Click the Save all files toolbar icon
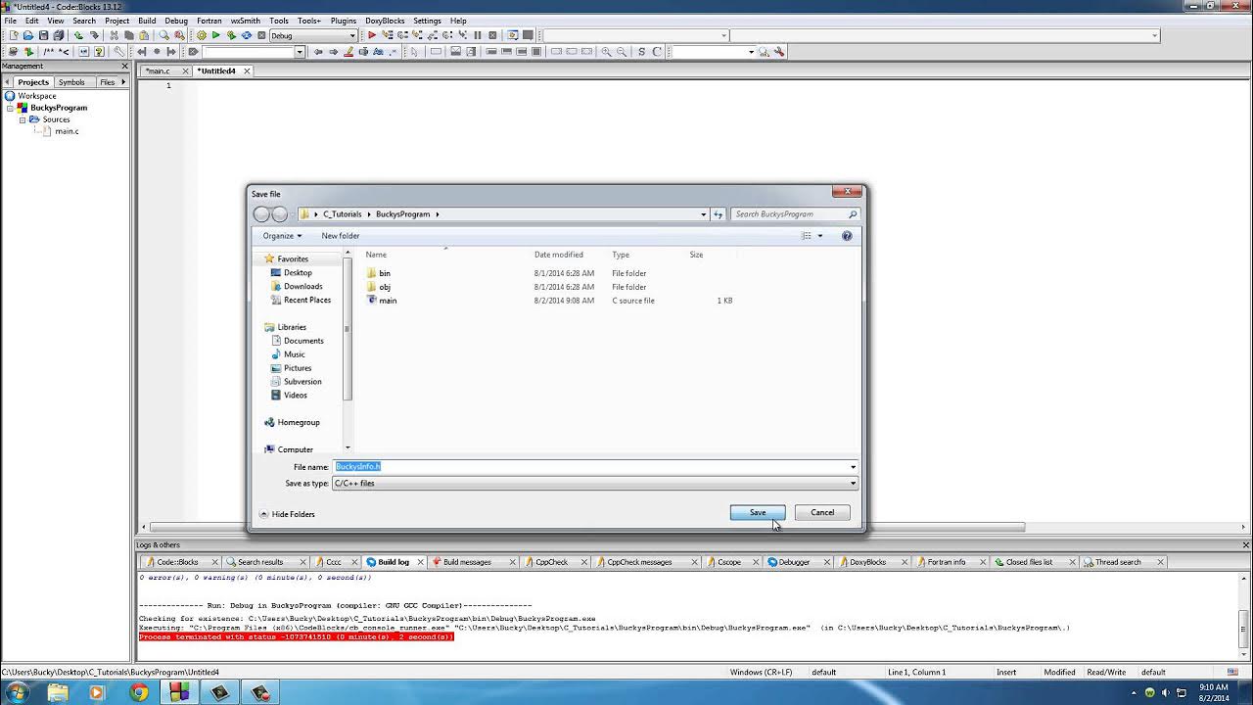 (59, 35)
